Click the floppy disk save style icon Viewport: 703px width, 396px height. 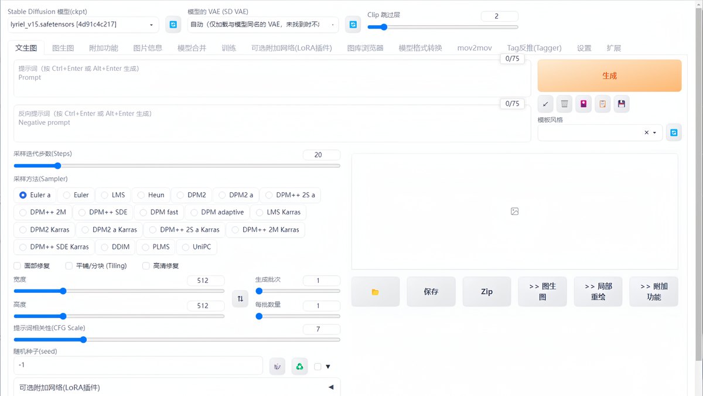pos(622,104)
